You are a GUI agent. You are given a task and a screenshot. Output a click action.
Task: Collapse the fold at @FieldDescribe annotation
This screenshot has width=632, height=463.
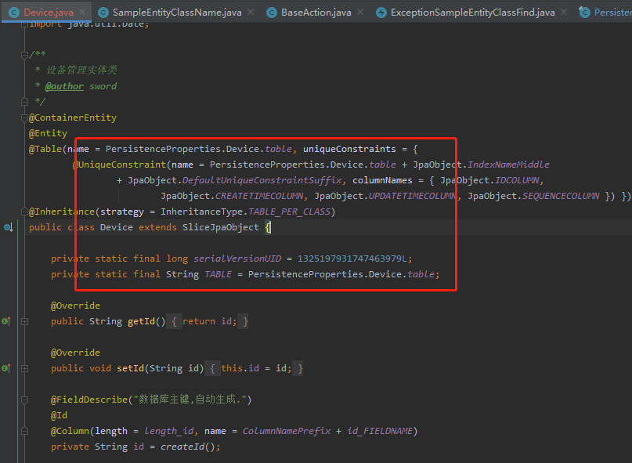[25, 400]
